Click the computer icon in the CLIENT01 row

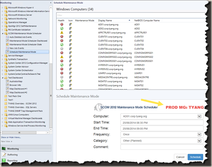(x=71, y=37)
